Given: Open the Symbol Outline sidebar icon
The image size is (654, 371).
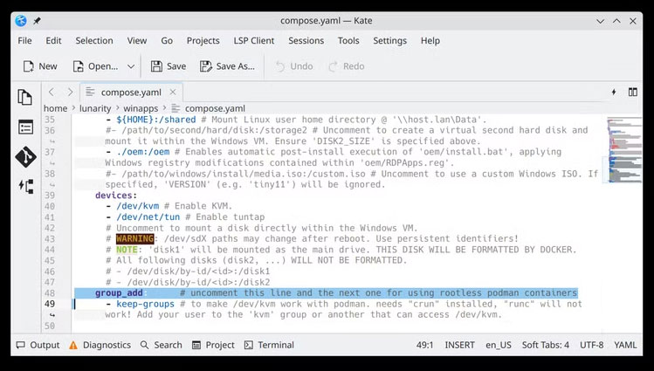Looking at the screenshot, I should click(26, 186).
